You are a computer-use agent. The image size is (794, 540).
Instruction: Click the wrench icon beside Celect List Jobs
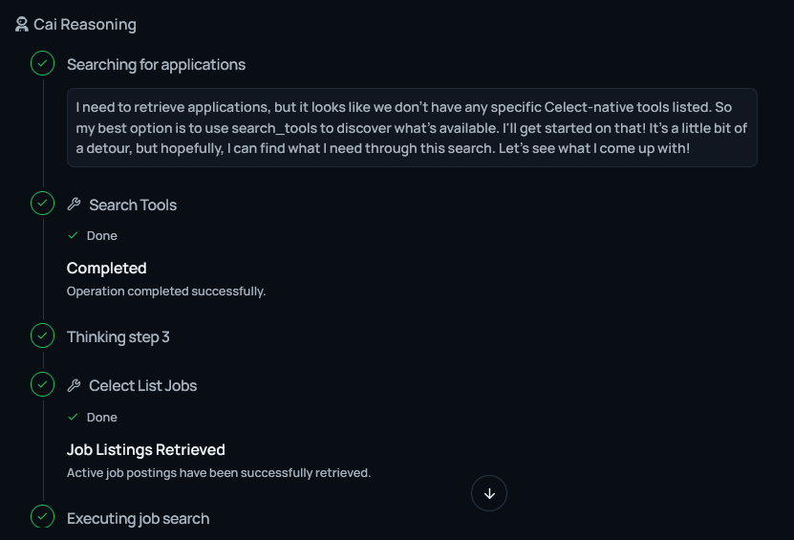click(75, 386)
